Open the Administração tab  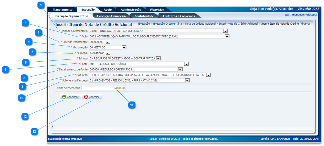[x=131, y=10]
